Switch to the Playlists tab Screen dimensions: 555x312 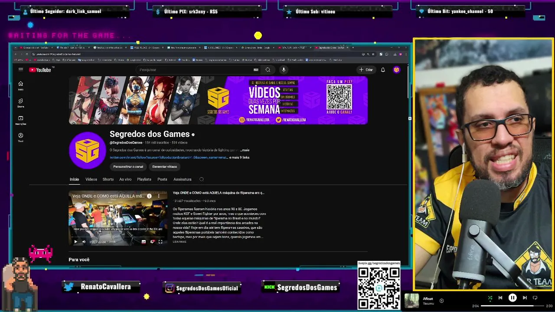tap(144, 179)
